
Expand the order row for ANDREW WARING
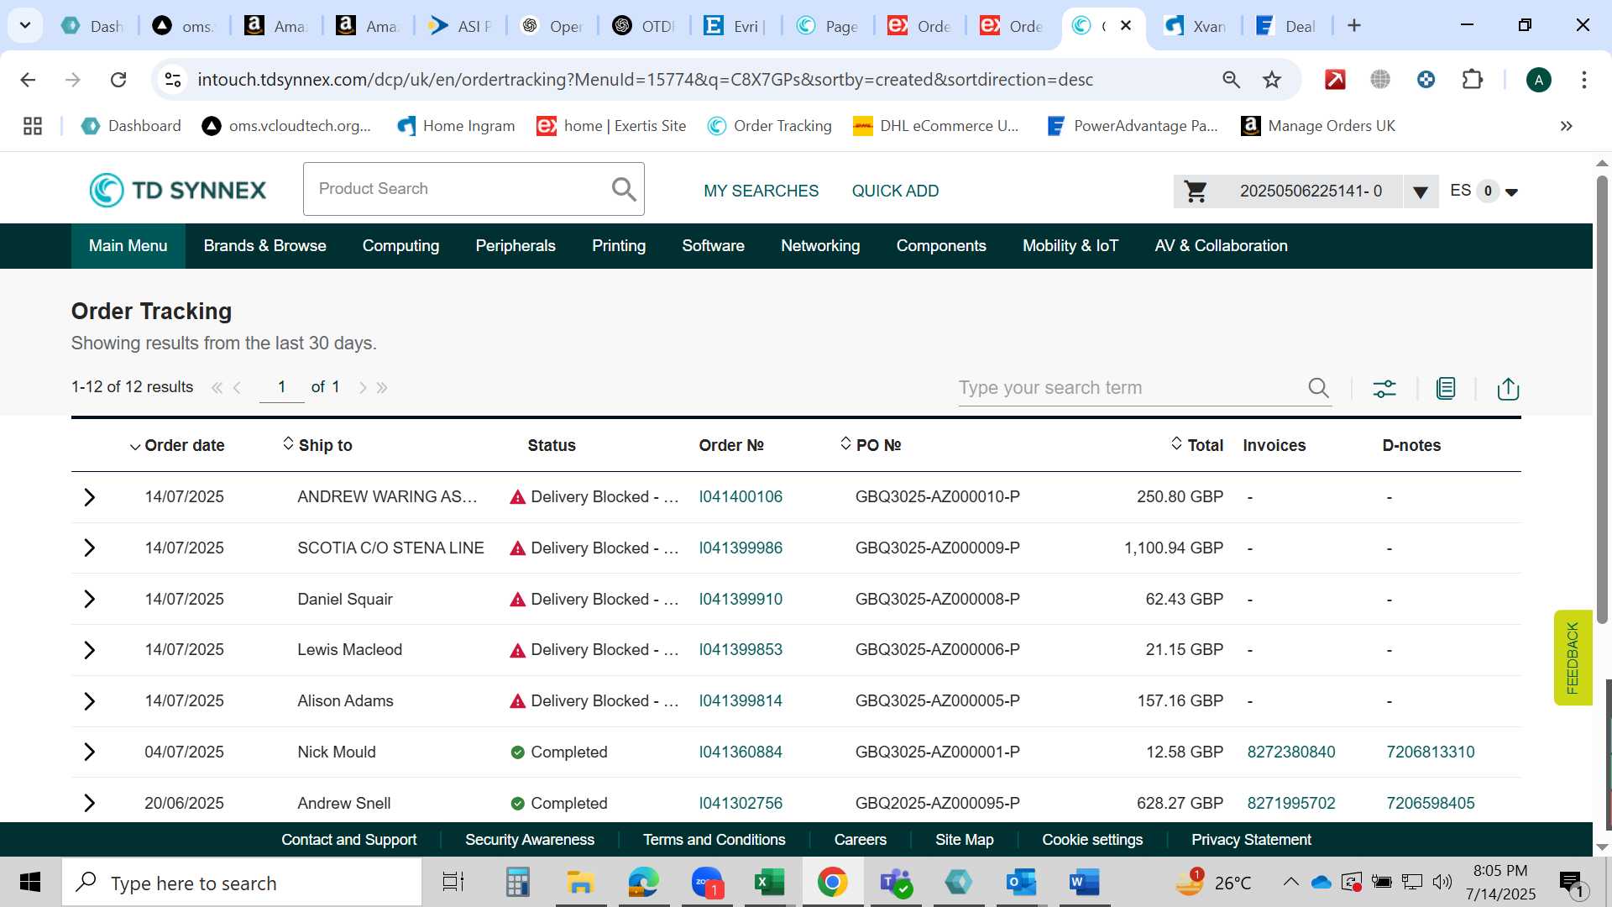[x=90, y=497]
